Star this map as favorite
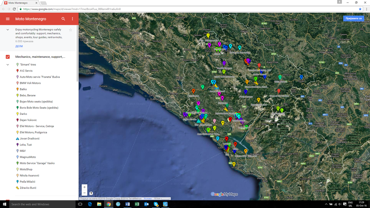The width and height of the screenshot is (370, 208). [70, 30]
